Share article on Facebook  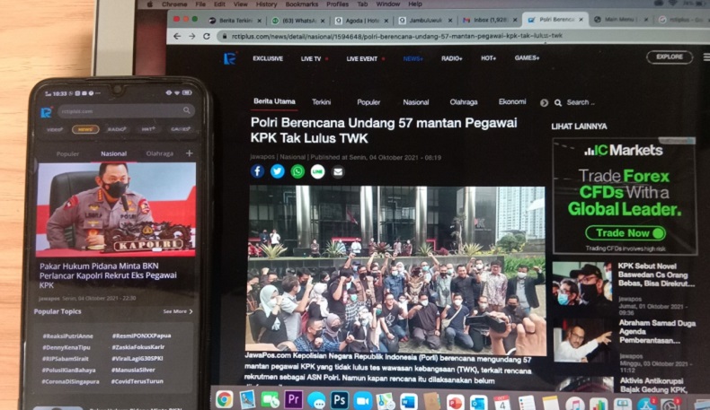[257, 171]
